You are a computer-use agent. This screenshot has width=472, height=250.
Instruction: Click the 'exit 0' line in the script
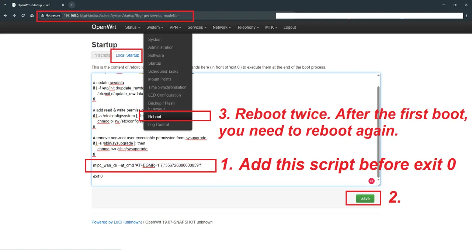pyautogui.click(x=98, y=176)
